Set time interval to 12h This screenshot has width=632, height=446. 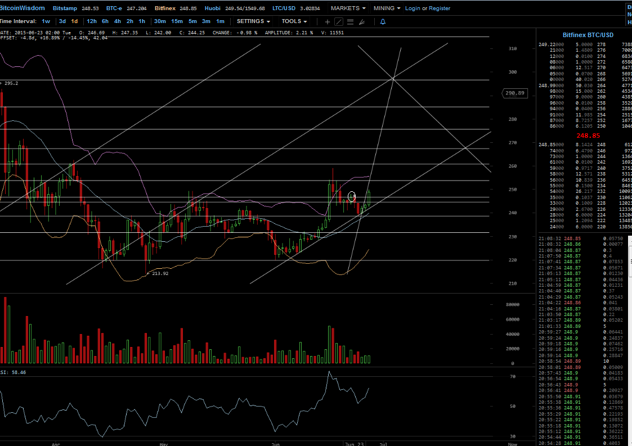(92, 21)
